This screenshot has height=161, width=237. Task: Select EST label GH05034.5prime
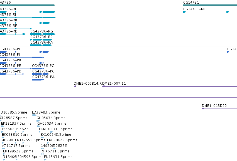(x=52, y=124)
